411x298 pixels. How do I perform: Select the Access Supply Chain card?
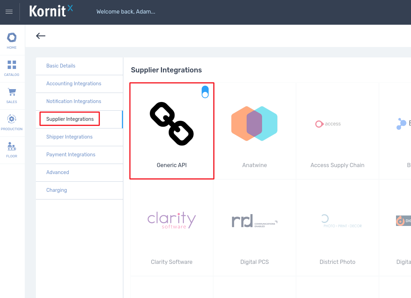coord(338,131)
